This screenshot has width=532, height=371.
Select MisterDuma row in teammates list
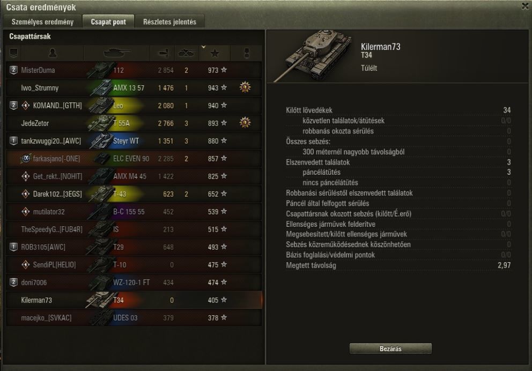pyautogui.click(x=134, y=70)
